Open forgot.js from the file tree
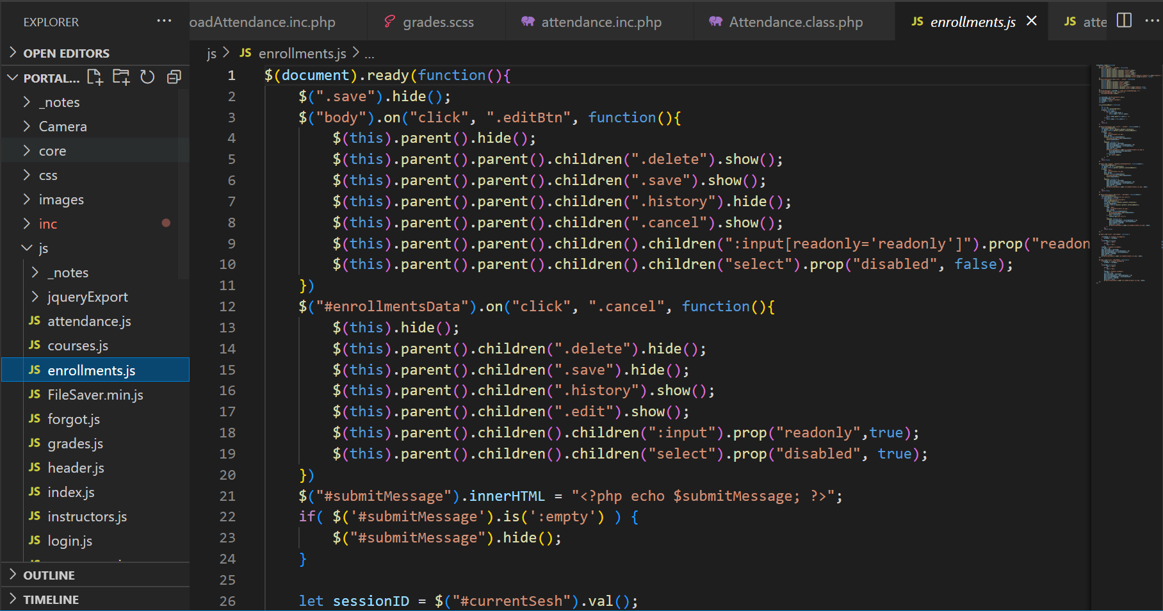The height and width of the screenshot is (611, 1163). coord(96,419)
